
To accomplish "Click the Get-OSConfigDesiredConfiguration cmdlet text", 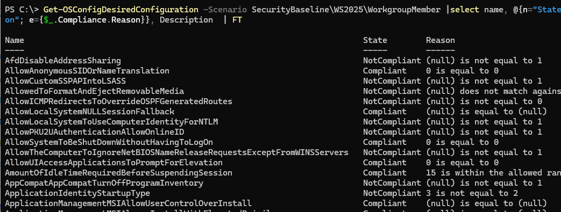I will click(x=121, y=10).
